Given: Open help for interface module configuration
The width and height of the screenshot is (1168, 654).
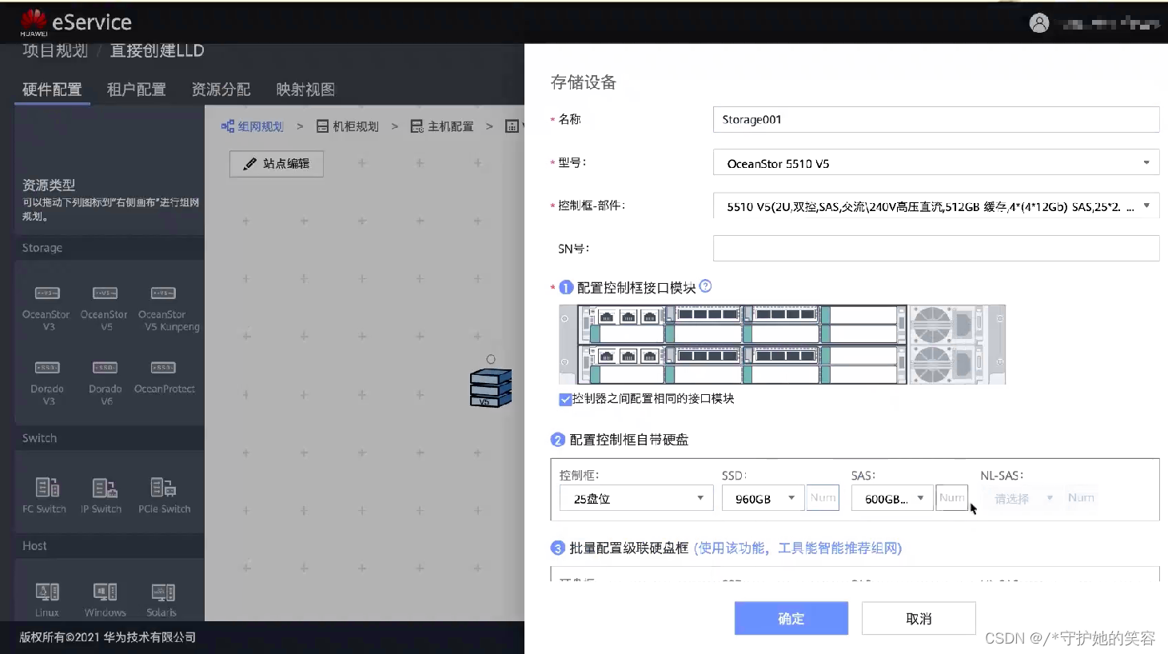Looking at the screenshot, I should point(705,286).
